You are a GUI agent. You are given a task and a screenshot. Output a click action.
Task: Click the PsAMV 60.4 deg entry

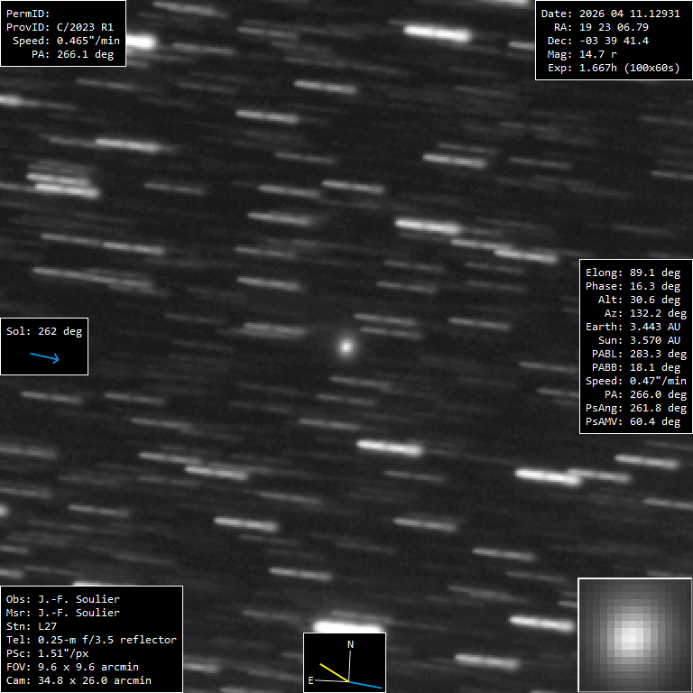[633, 421]
